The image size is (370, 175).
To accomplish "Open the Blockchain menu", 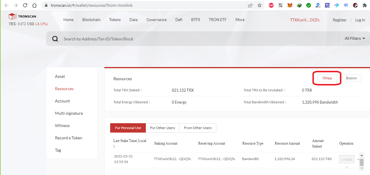I will tap(91, 20).
